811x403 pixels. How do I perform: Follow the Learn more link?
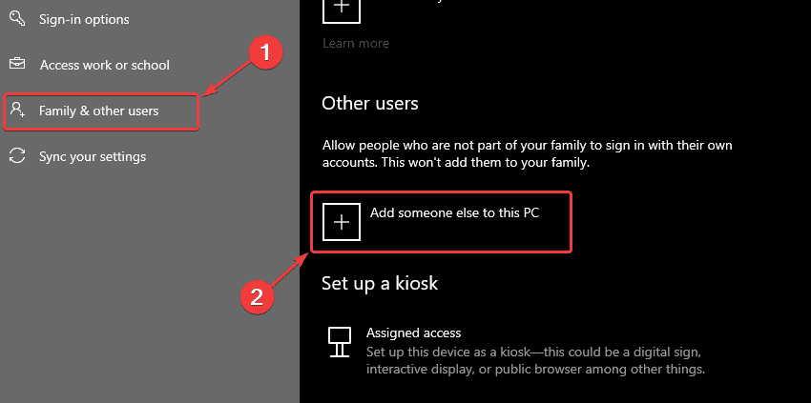[x=356, y=44]
